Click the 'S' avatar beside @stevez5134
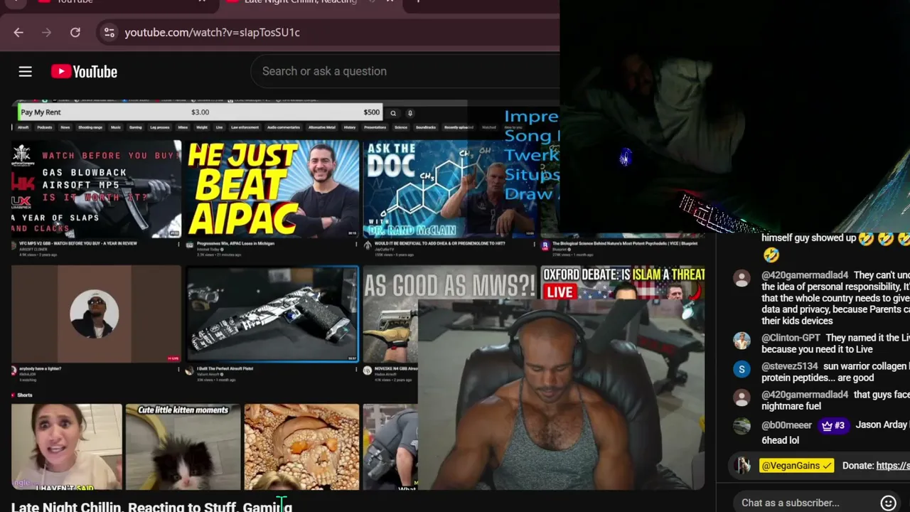 742,369
